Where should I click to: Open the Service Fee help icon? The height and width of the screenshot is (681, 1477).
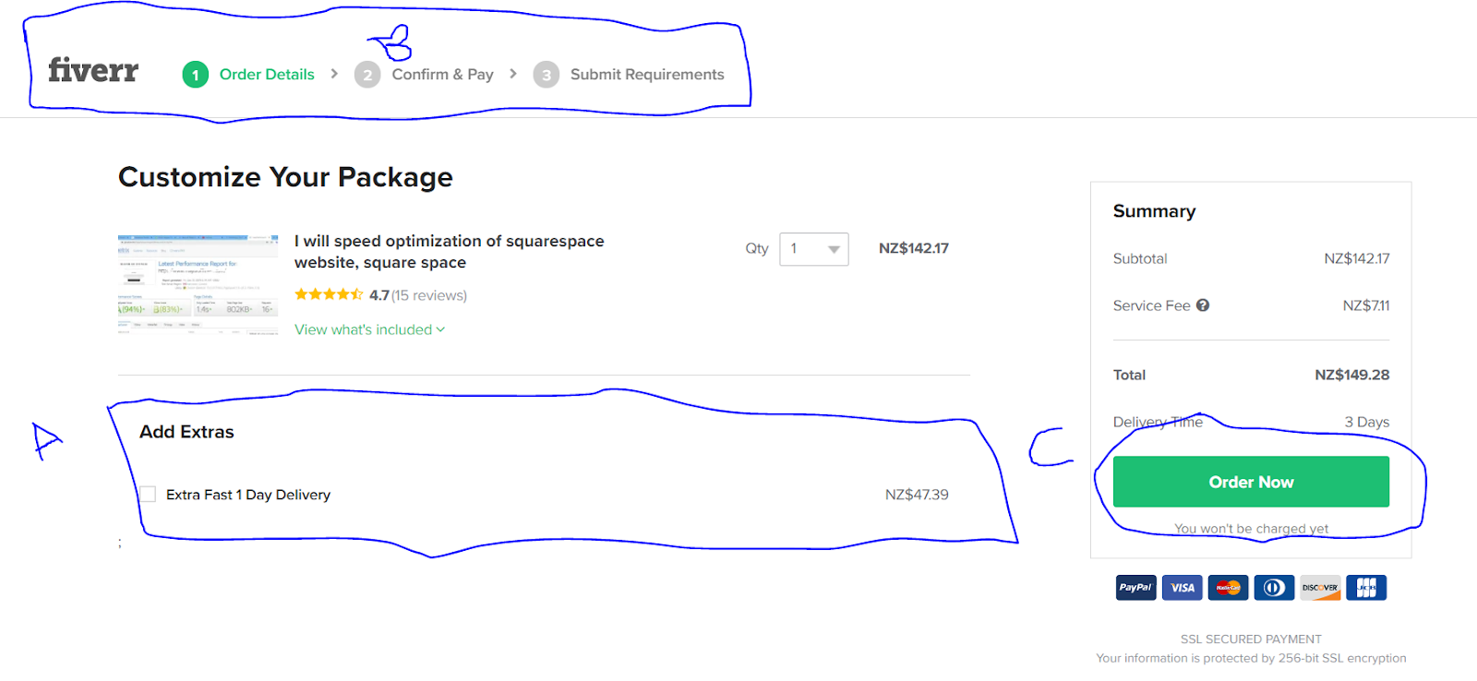click(1203, 305)
